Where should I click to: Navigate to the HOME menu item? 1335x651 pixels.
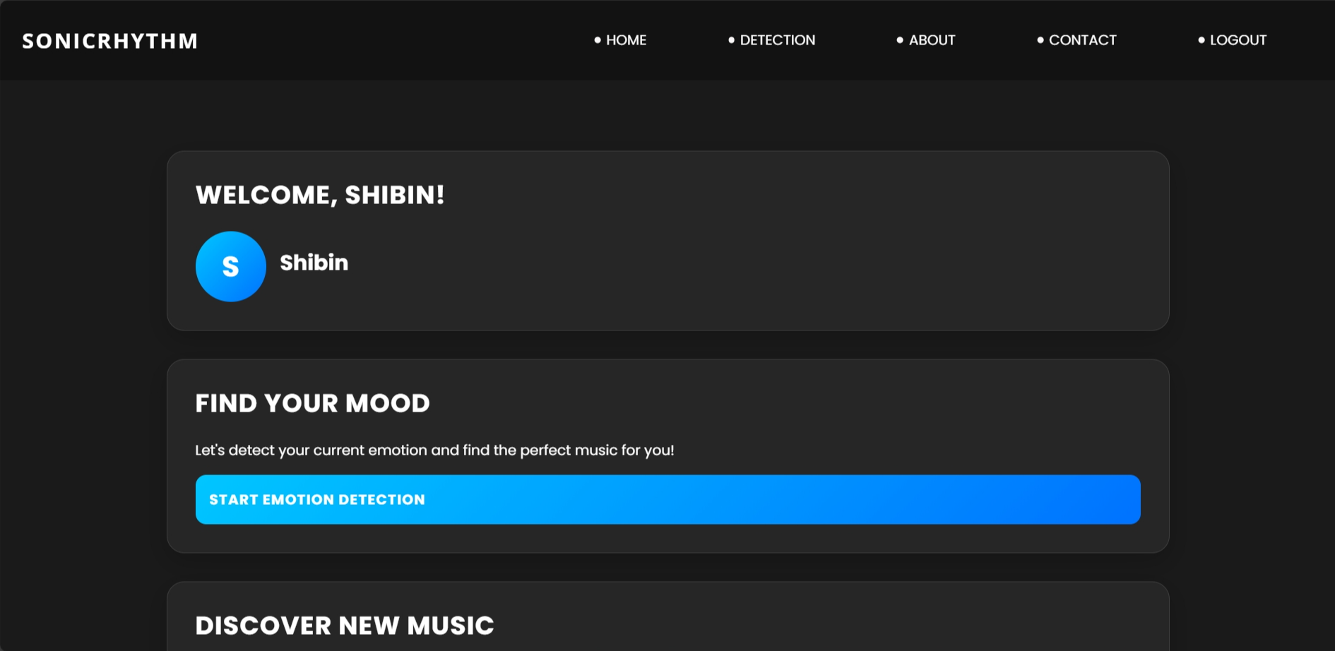(x=627, y=40)
